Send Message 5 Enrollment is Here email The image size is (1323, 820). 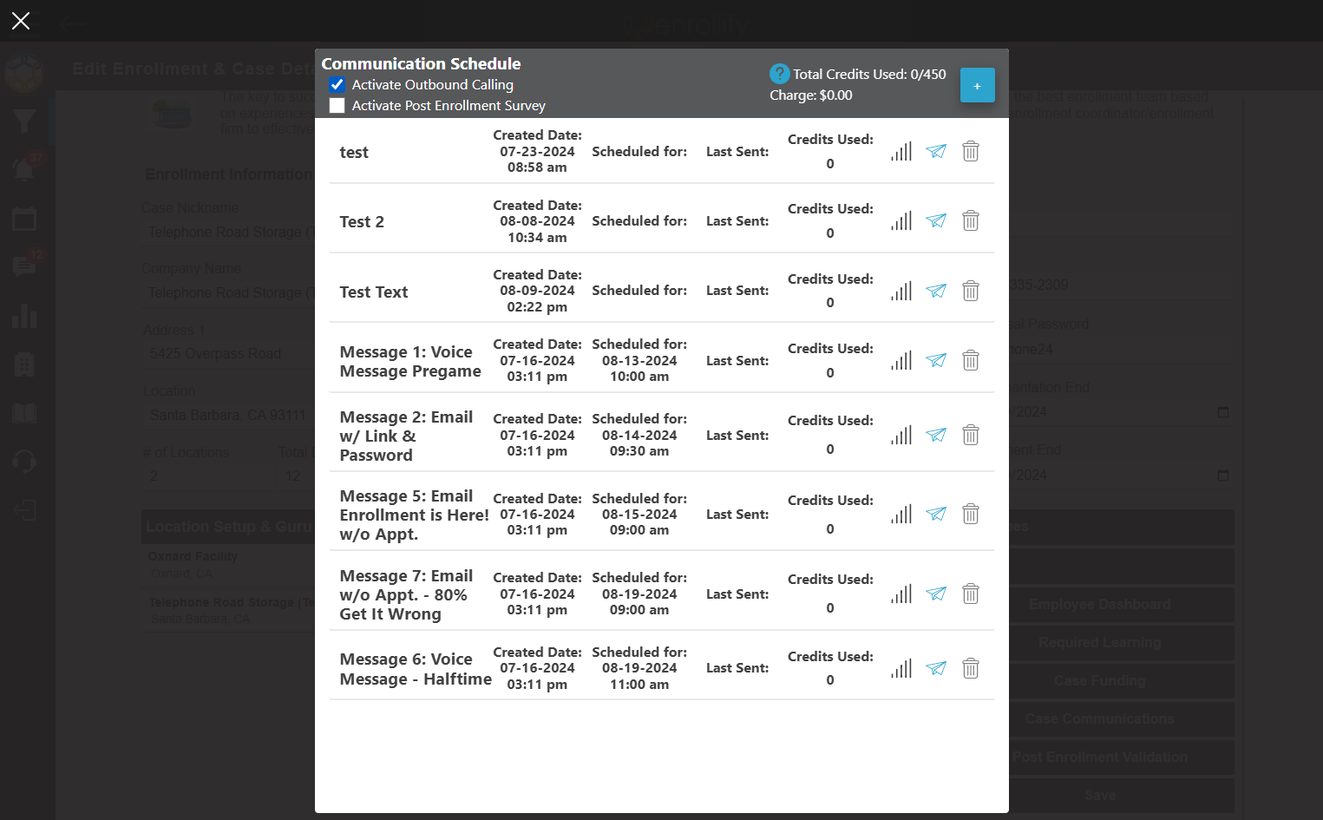click(x=936, y=514)
